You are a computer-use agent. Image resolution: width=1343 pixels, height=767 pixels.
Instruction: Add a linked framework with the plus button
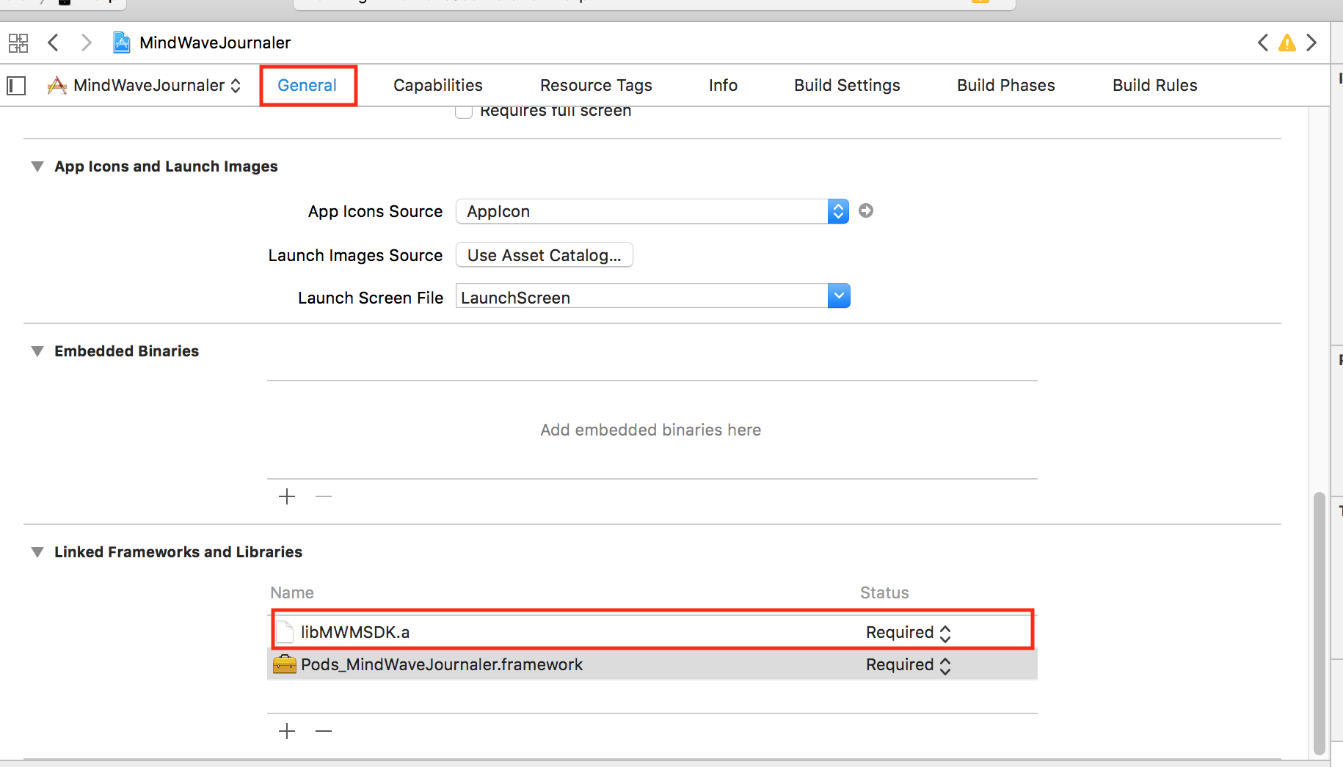pyautogui.click(x=287, y=731)
